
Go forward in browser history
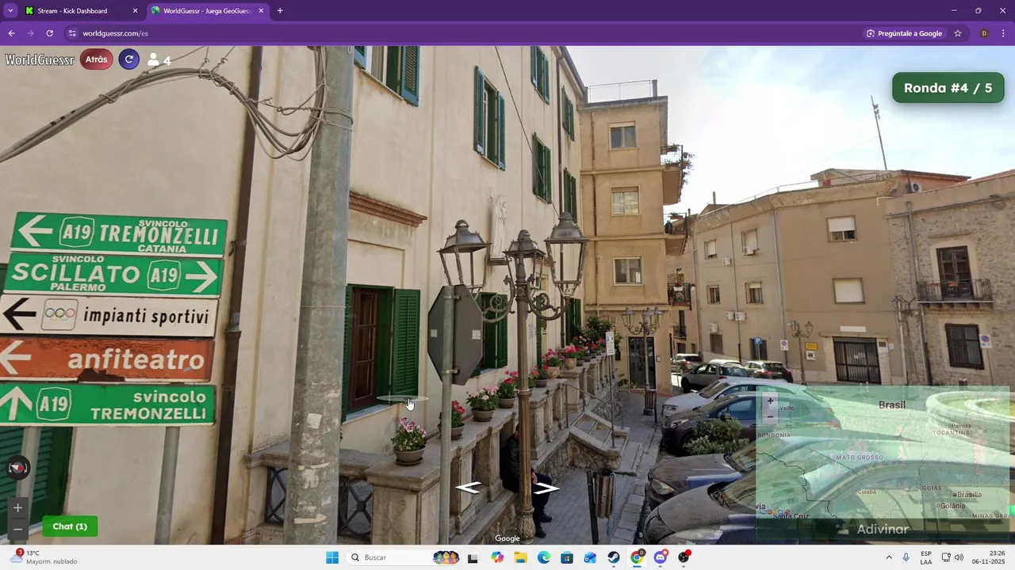(x=30, y=33)
